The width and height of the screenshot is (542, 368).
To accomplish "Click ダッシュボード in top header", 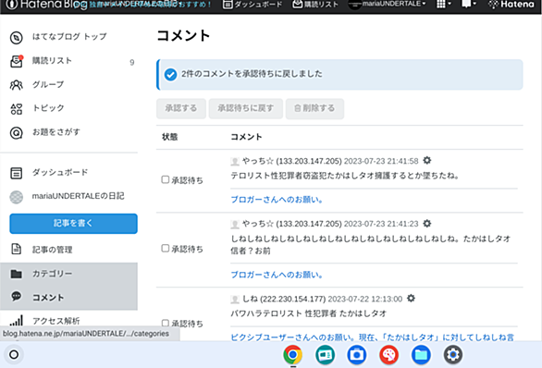I will pyautogui.click(x=253, y=5).
